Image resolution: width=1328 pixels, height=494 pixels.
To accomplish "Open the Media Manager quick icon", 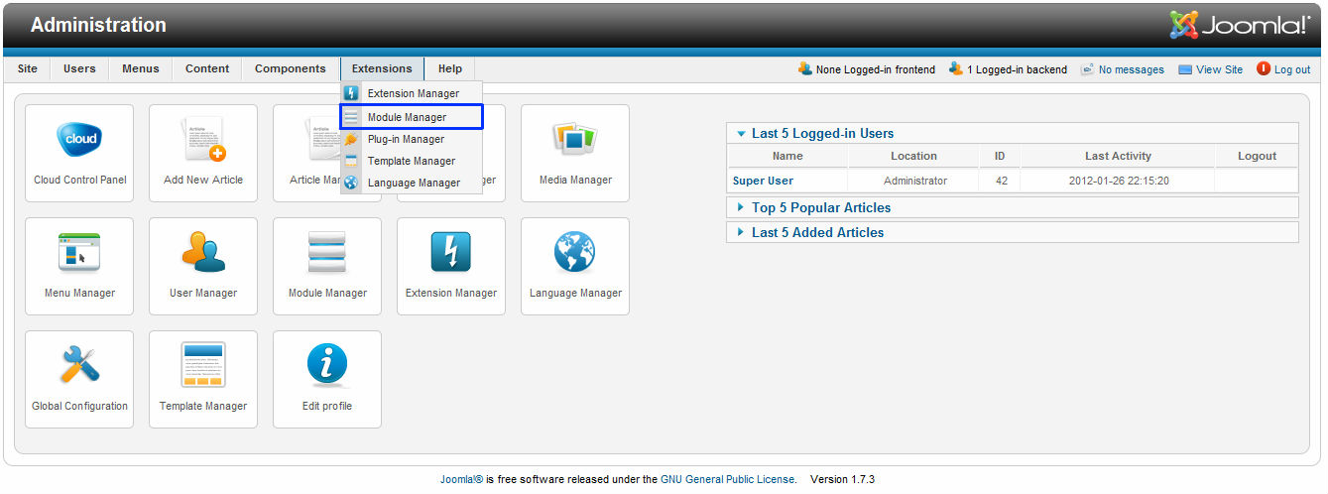I will click(575, 153).
